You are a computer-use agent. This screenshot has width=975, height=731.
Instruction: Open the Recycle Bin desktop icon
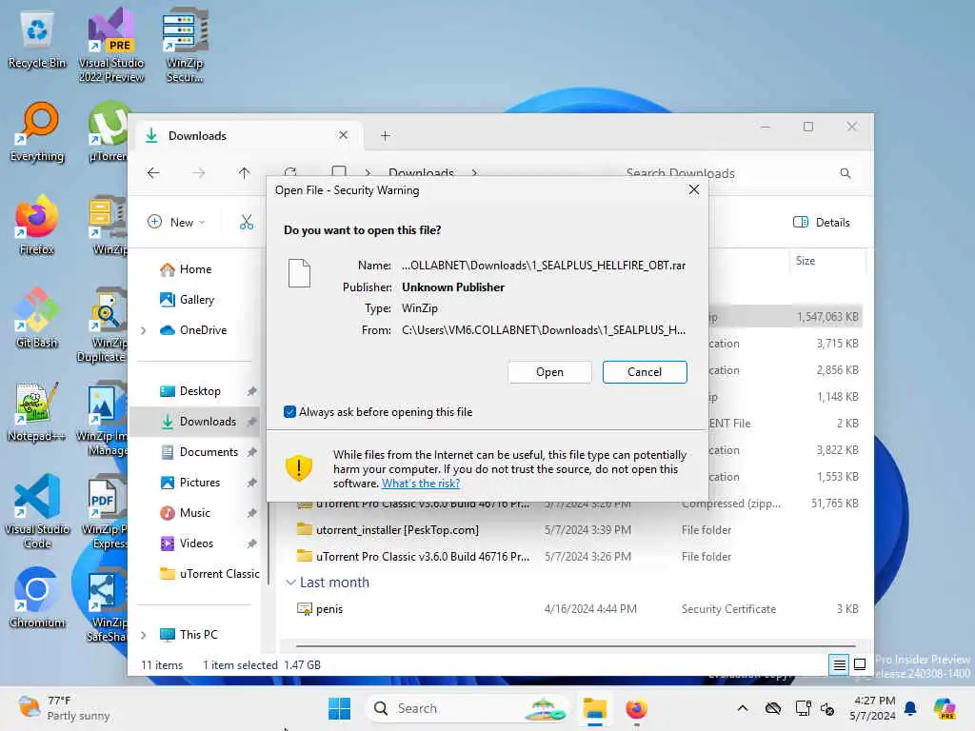point(37,39)
